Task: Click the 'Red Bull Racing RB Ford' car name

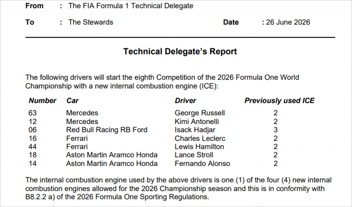Action: (x=107, y=130)
